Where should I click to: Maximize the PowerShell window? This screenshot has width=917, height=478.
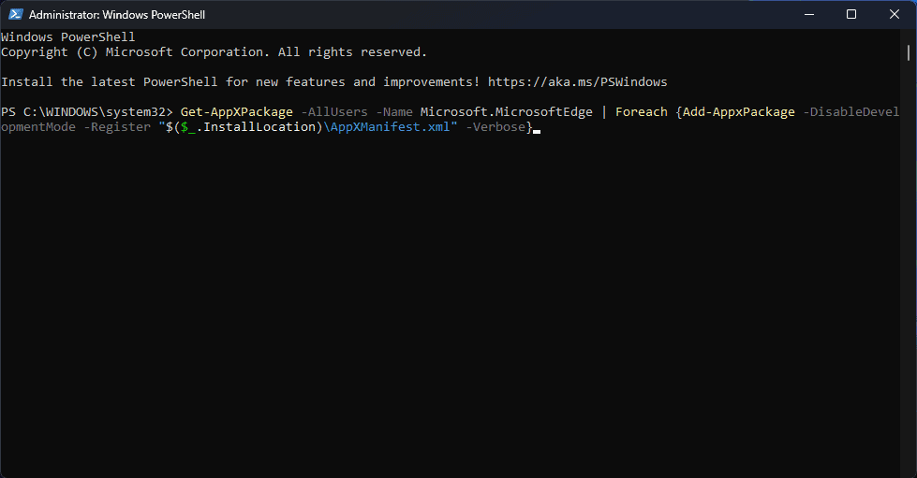(851, 14)
